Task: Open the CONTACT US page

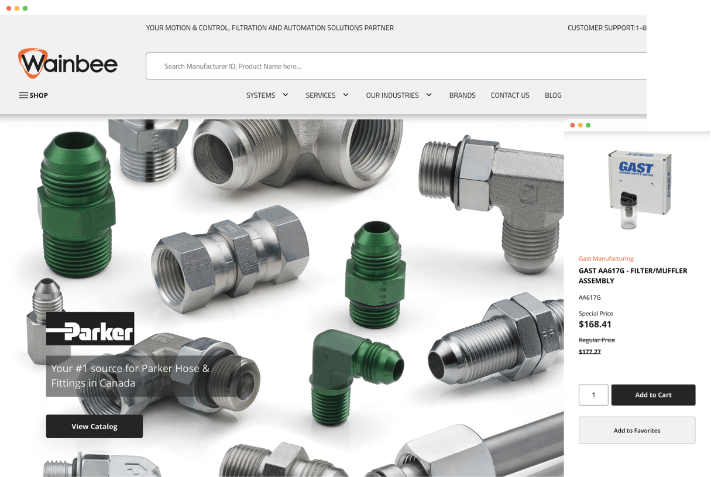Action: (510, 95)
